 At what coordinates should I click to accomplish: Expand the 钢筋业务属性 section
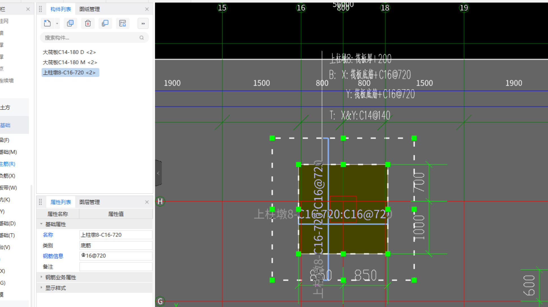pyautogui.click(x=41, y=277)
